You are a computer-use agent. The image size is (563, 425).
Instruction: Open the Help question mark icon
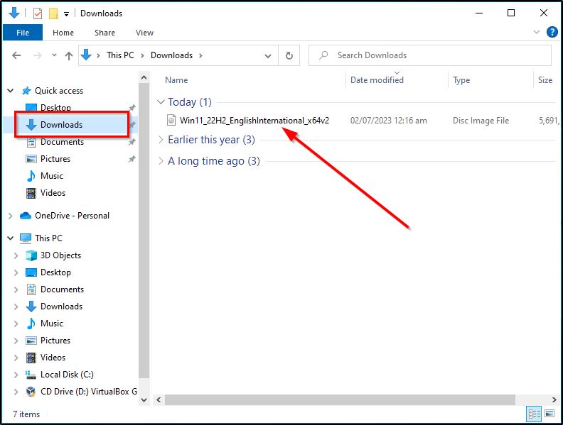tap(552, 32)
